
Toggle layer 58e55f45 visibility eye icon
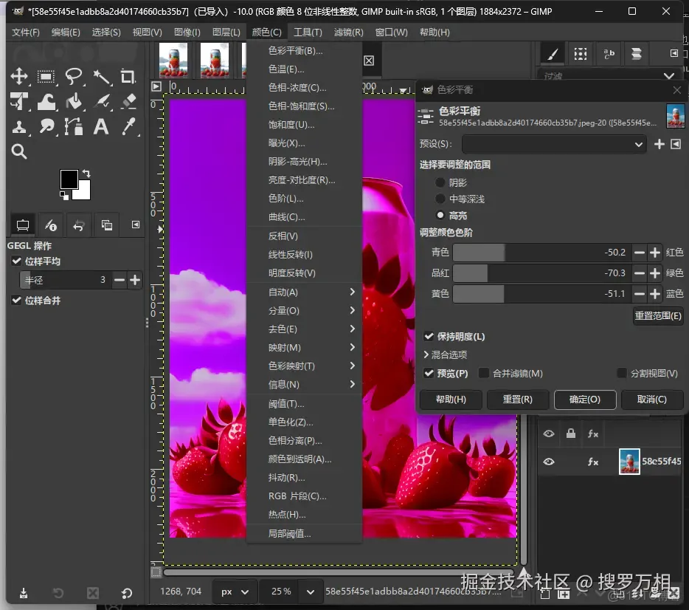coord(549,462)
